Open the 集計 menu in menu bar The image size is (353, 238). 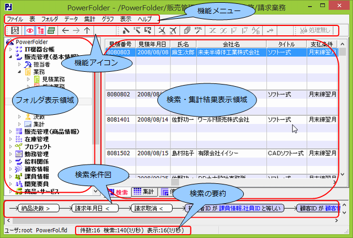89,19
